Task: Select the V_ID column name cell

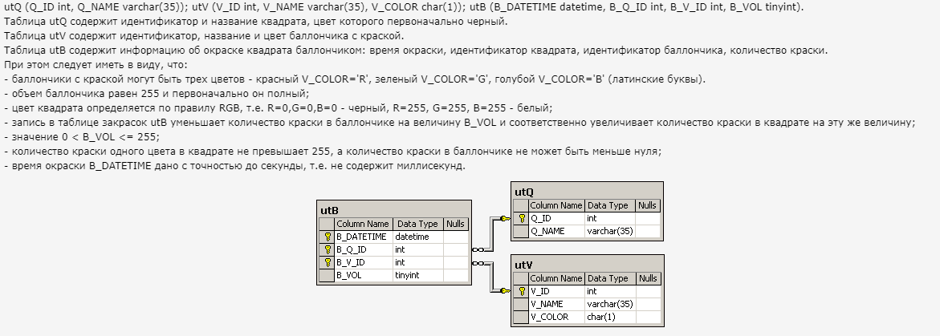Action: (556, 292)
